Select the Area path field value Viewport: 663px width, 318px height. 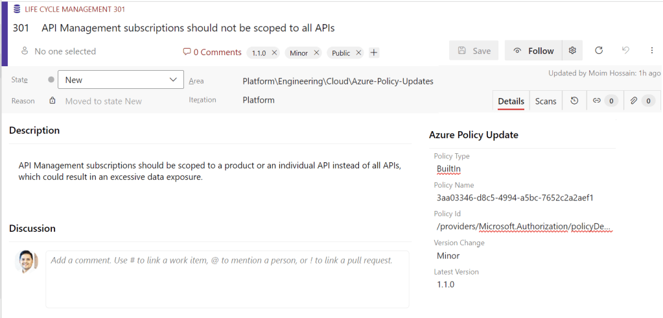[x=338, y=81]
